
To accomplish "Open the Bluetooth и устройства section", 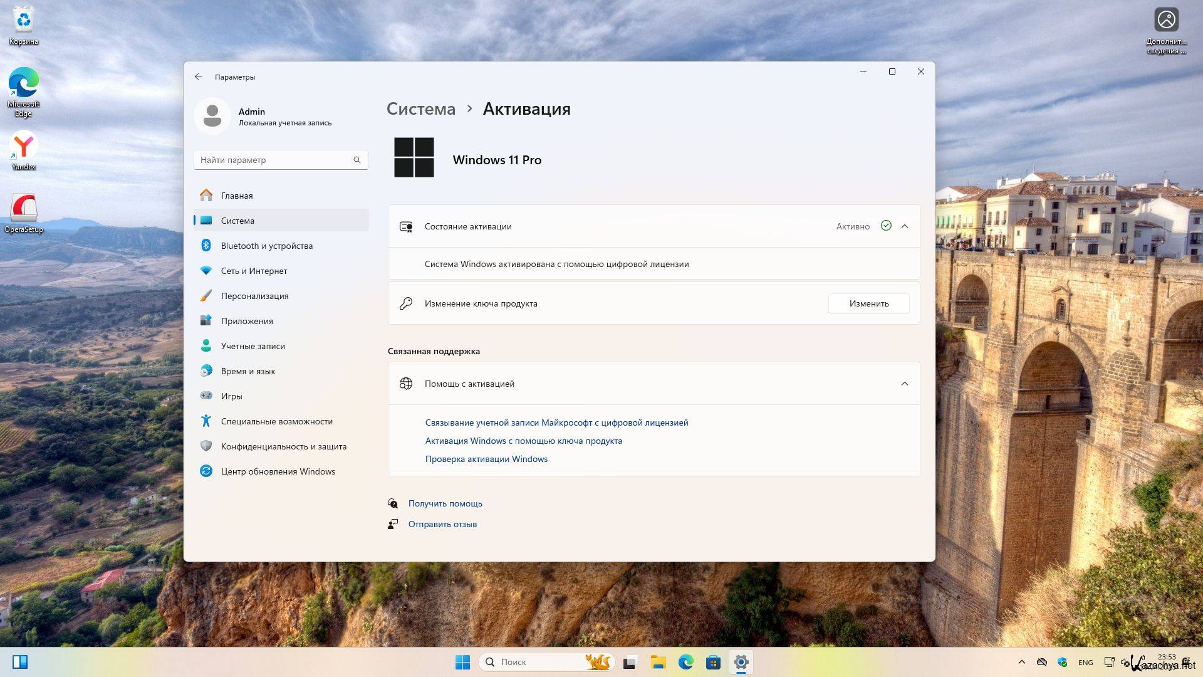I will click(266, 246).
